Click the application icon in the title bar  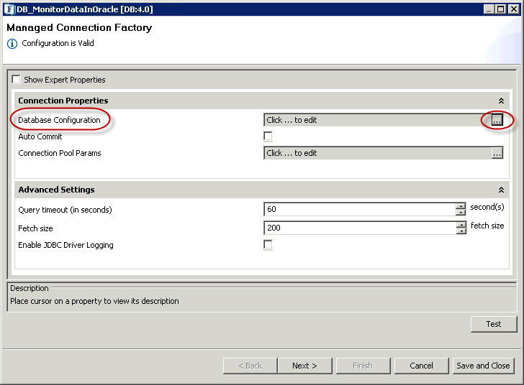tap(9, 9)
